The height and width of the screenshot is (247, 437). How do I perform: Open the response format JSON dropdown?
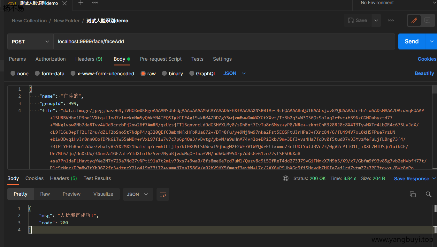138,194
